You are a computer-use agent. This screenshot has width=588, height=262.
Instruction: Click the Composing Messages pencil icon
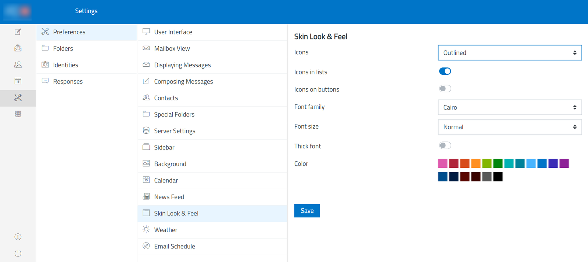pos(146,81)
